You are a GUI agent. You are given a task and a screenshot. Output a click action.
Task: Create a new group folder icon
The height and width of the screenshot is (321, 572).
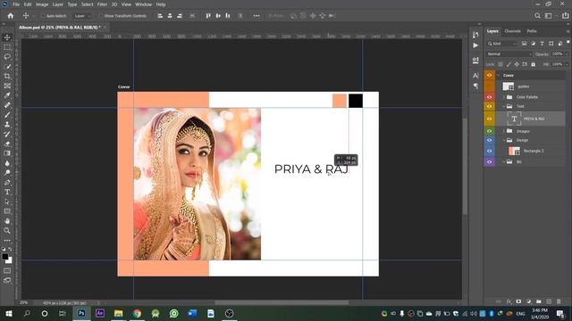point(539,301)
